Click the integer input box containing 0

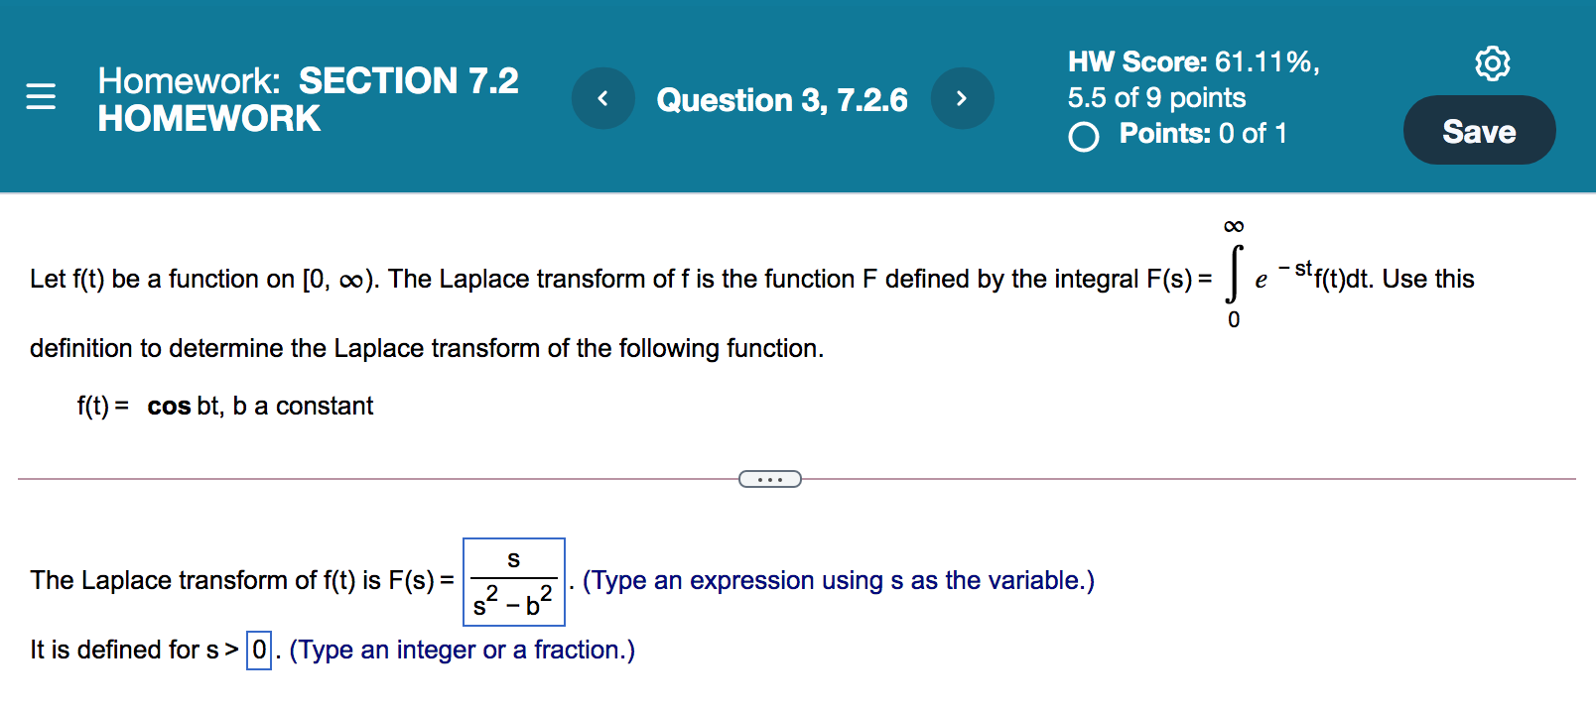coord(257,651)
